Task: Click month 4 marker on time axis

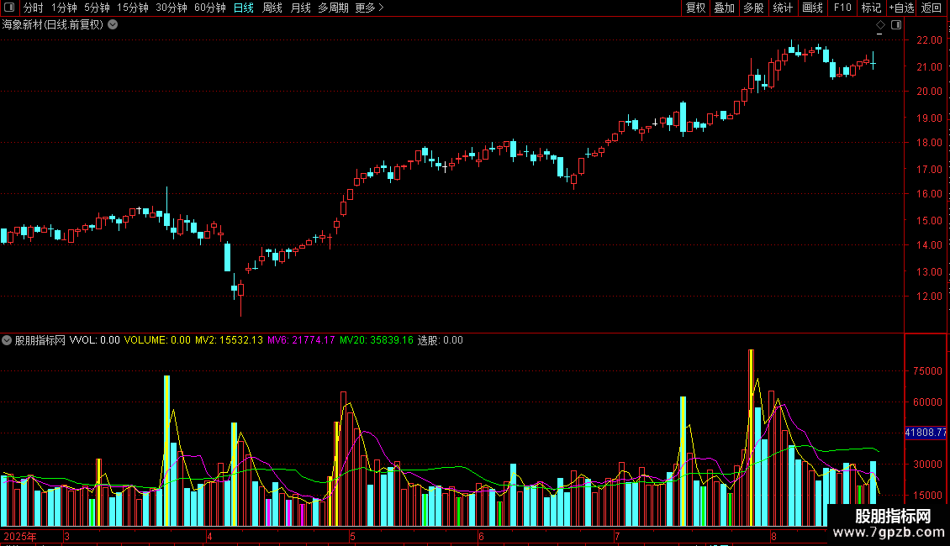Action: [x=209, y=536]
